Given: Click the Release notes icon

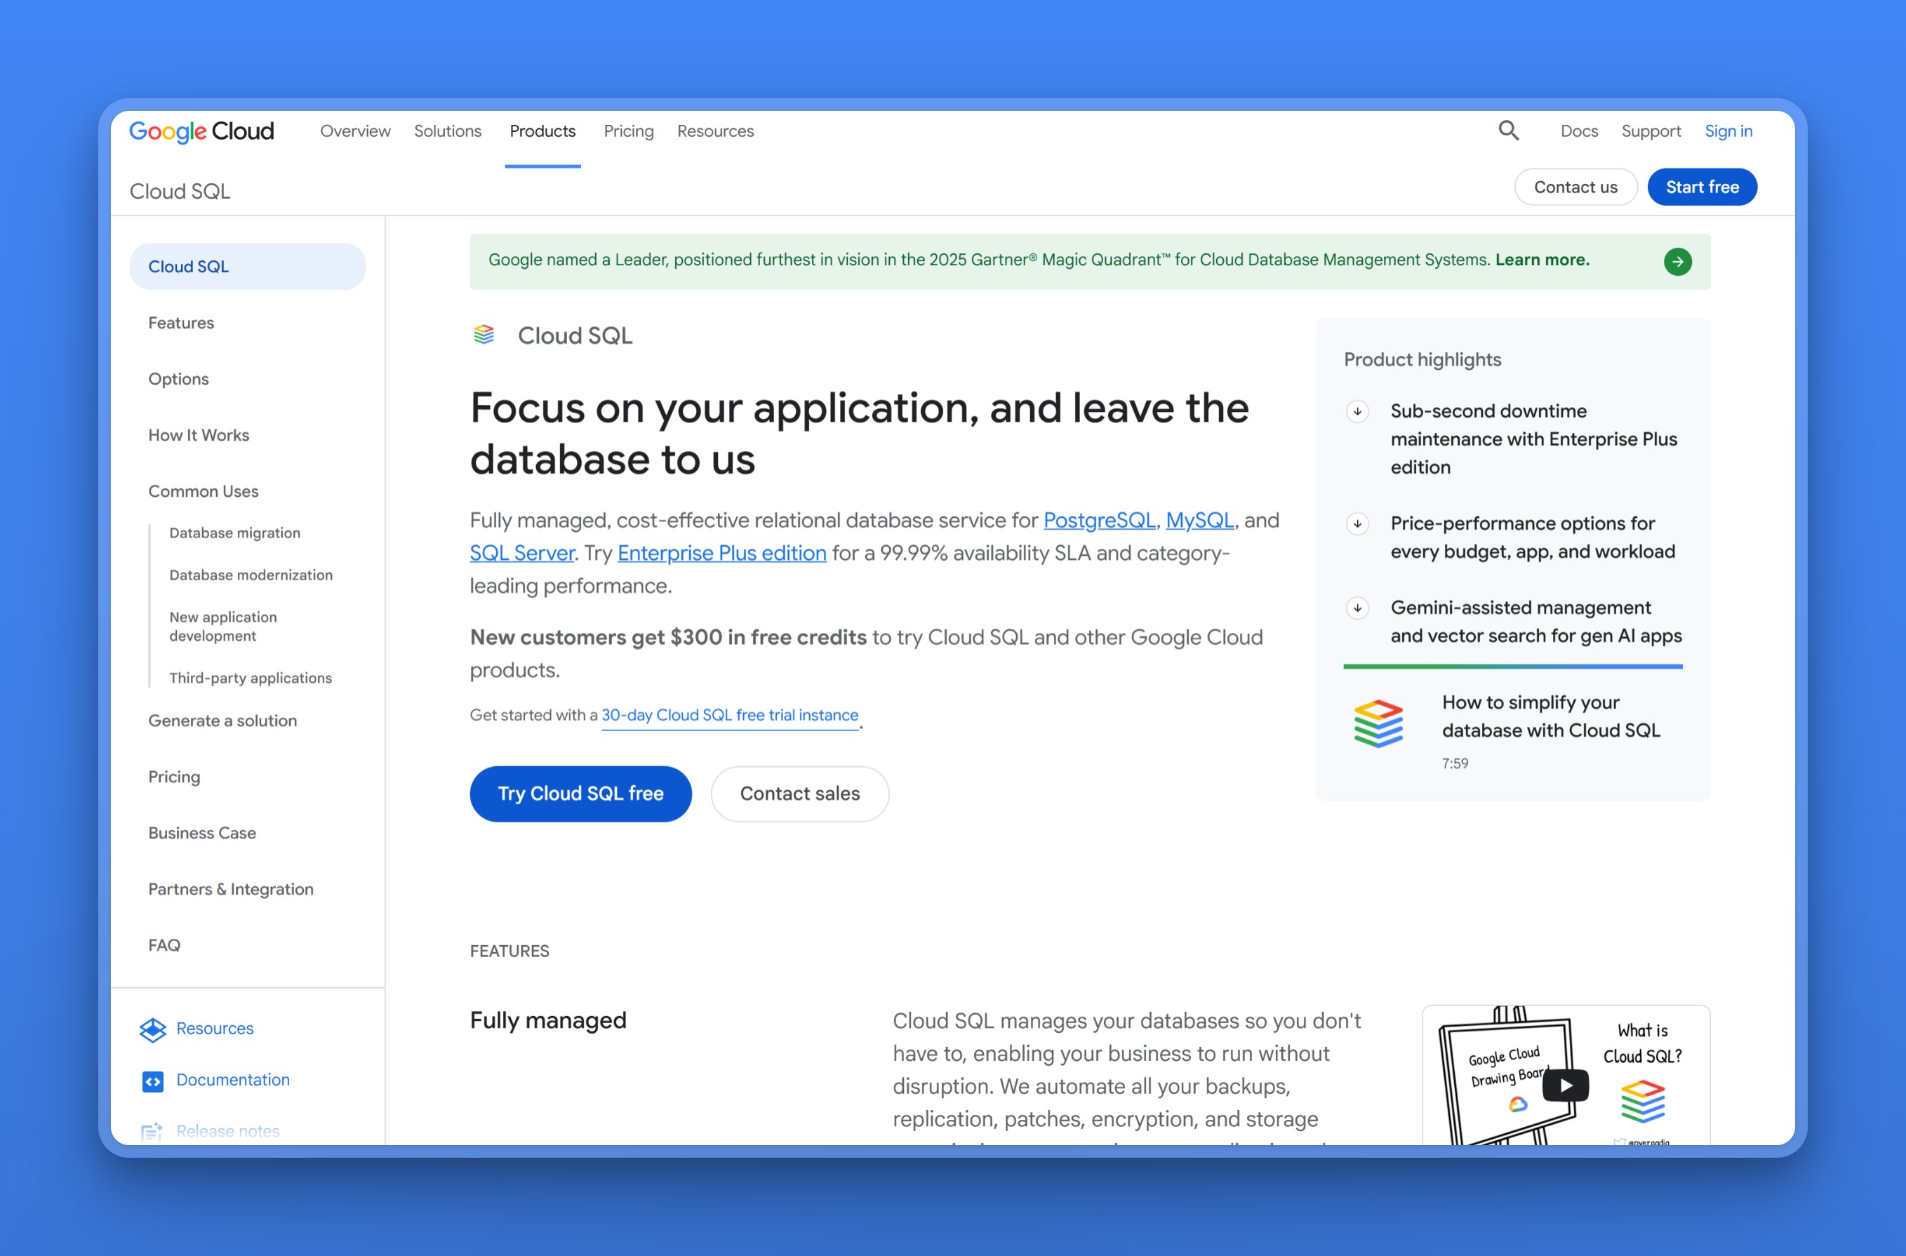Looking at the screenshot, I should pos(152,1132).
